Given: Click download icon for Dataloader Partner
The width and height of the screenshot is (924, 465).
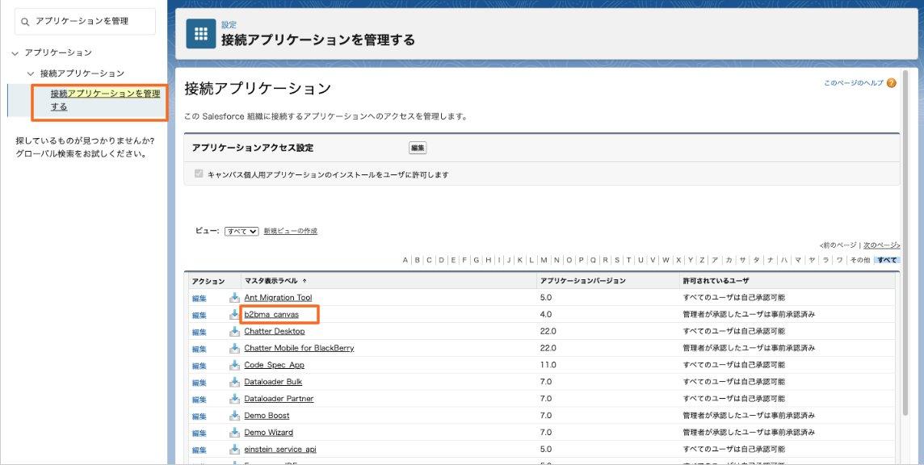Looking at the screenshot, I should (x=234, y=399).
